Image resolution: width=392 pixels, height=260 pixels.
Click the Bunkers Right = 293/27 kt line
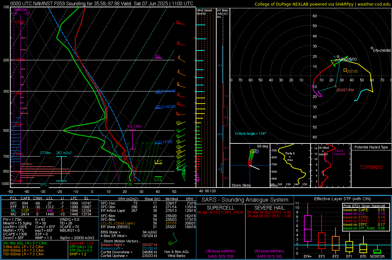(129, 245)
